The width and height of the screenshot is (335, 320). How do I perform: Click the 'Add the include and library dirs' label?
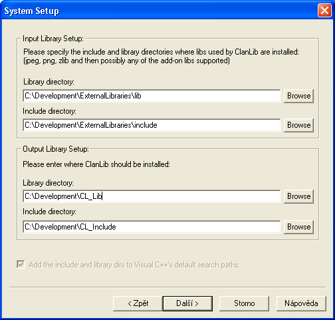[134, 265]
